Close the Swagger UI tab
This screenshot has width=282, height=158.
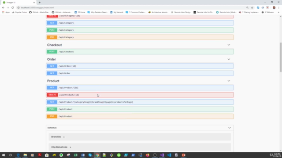tap(34, 3)
